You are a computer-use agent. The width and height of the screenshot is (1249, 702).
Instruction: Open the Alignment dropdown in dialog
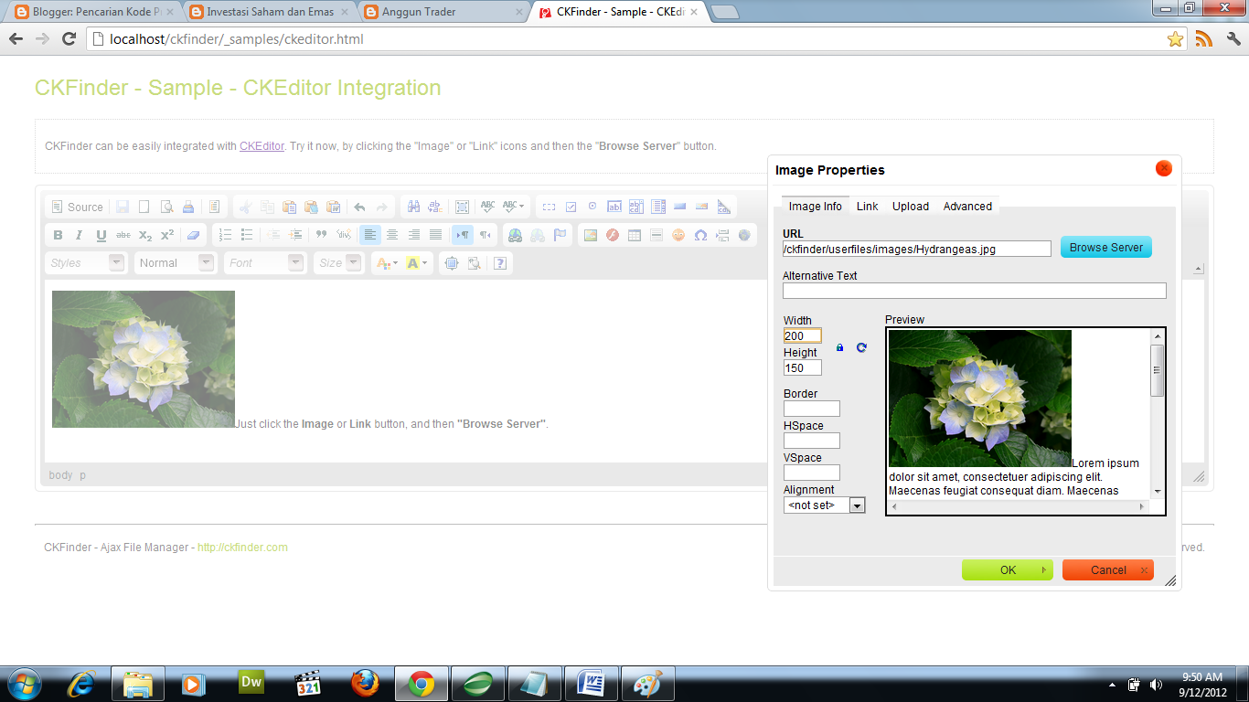(824, 505)
